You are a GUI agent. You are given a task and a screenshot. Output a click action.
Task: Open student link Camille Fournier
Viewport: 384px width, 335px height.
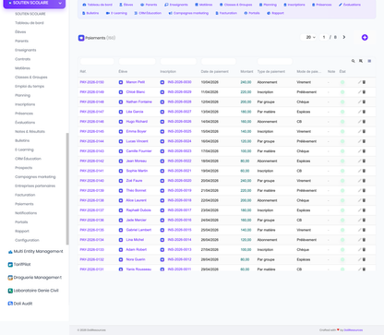138,151
